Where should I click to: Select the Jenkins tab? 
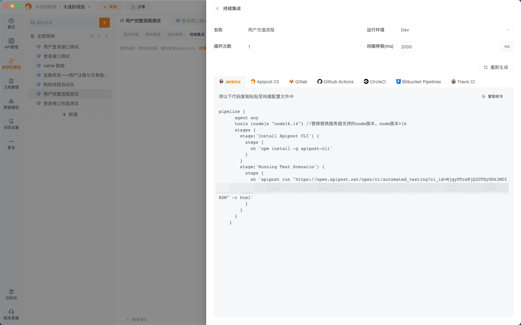pyautogui.click(x=230, y=82)
